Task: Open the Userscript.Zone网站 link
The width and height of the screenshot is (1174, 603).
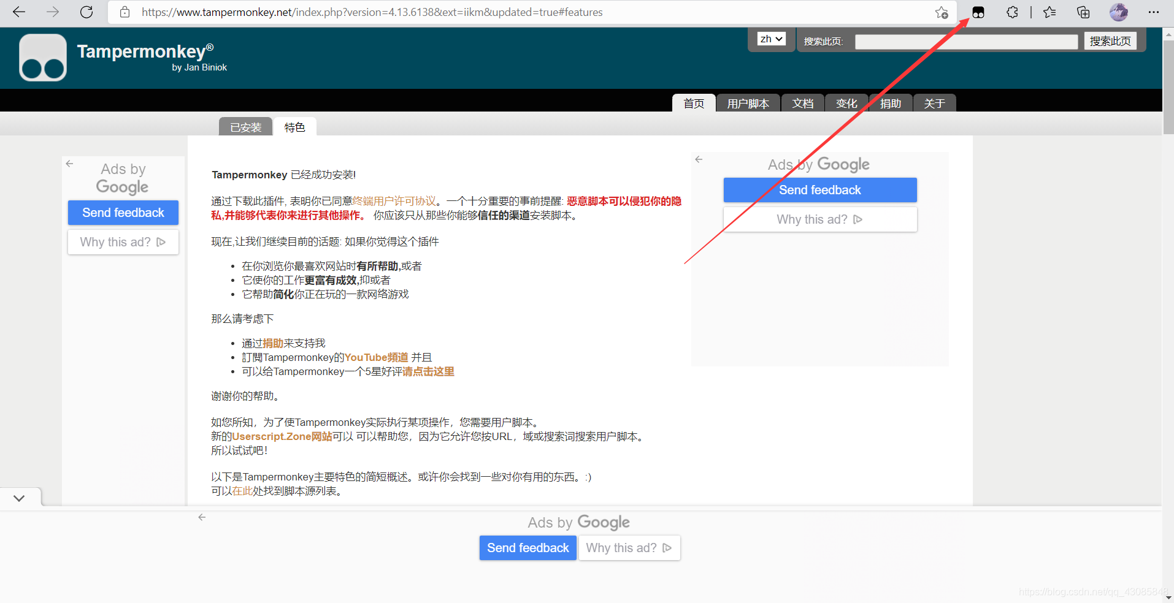Action: (282, 436)
